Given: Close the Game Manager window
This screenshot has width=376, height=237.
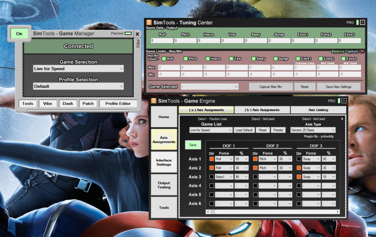Looking at the screenshot, I should click(137, 34).
